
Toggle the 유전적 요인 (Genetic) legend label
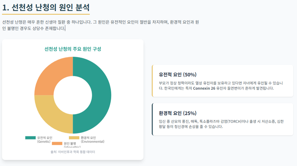[x=45, y=139]
